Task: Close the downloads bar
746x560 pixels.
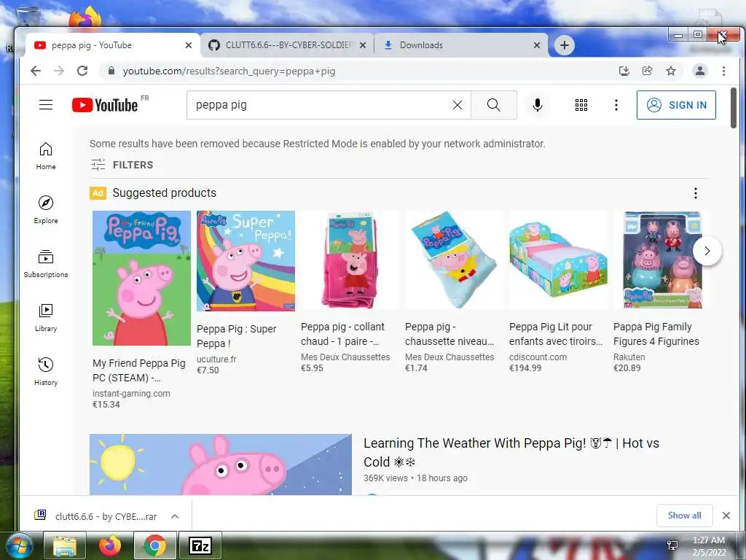Action: point(726,516)
